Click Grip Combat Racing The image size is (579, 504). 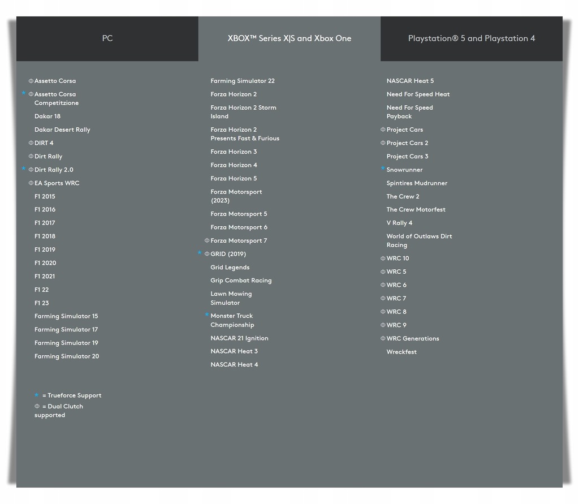[x=241, y=281]
